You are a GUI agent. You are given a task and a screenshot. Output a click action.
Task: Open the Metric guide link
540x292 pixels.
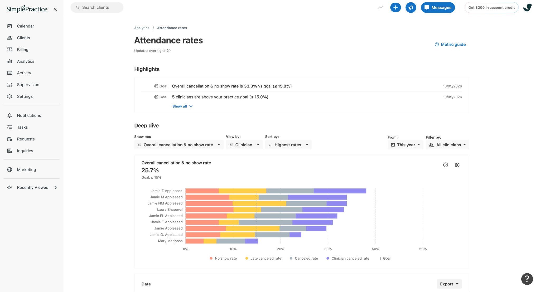[x=450, y=45]
